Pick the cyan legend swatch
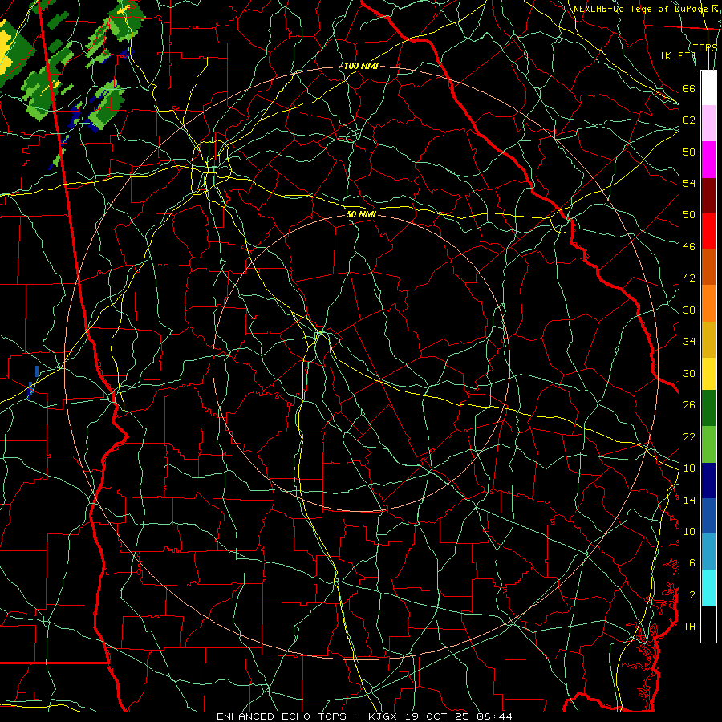 [x=708, y=588]
